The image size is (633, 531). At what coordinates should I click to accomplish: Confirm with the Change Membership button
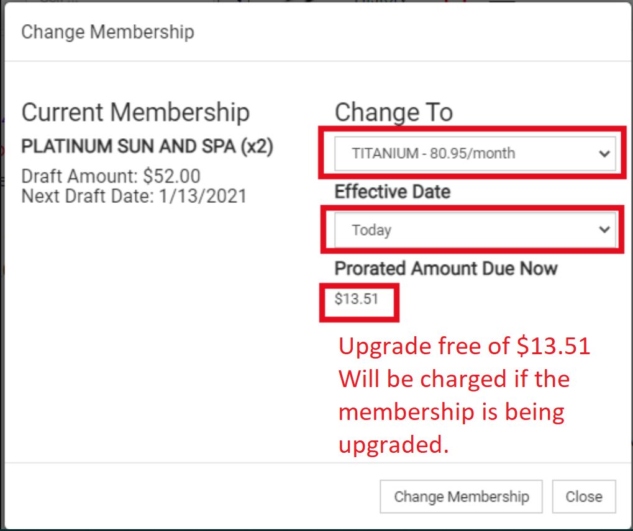point(461,496)
